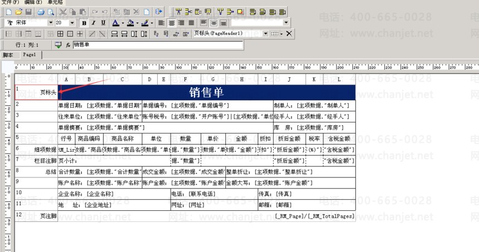Open the 单元格 menu
The width and height of the screenshot is (479, 252).
[x=55, y=2]
